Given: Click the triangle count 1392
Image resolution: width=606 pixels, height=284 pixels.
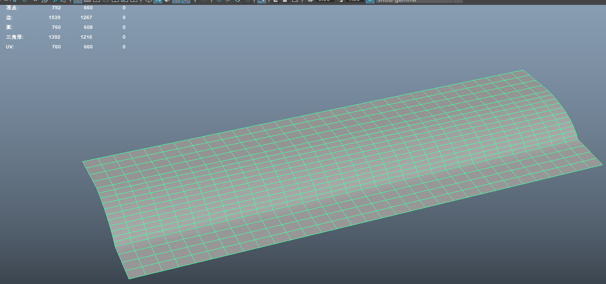Looking at the screenshot, I should pos(54,37).
